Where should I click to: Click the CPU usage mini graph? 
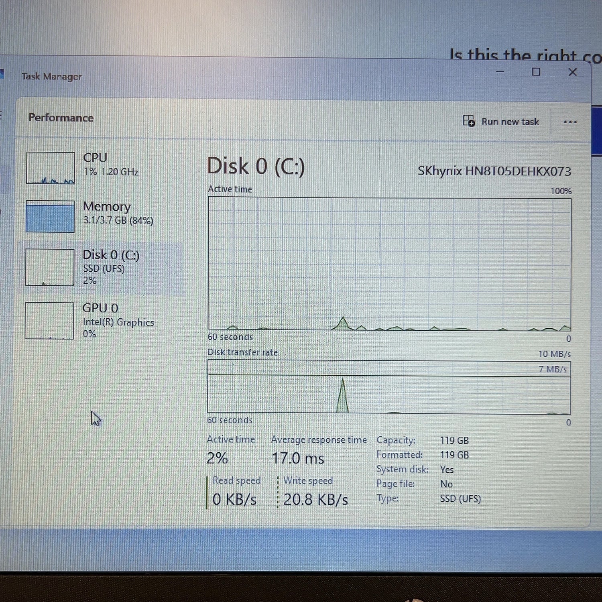coord(50,168)
